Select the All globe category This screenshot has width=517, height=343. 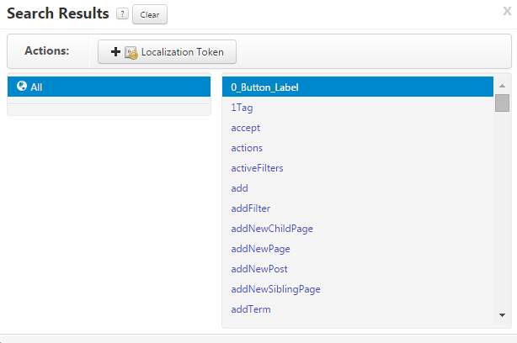point(109,87)
